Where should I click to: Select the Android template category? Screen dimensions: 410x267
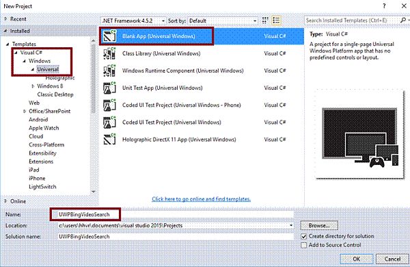[38, 120]
